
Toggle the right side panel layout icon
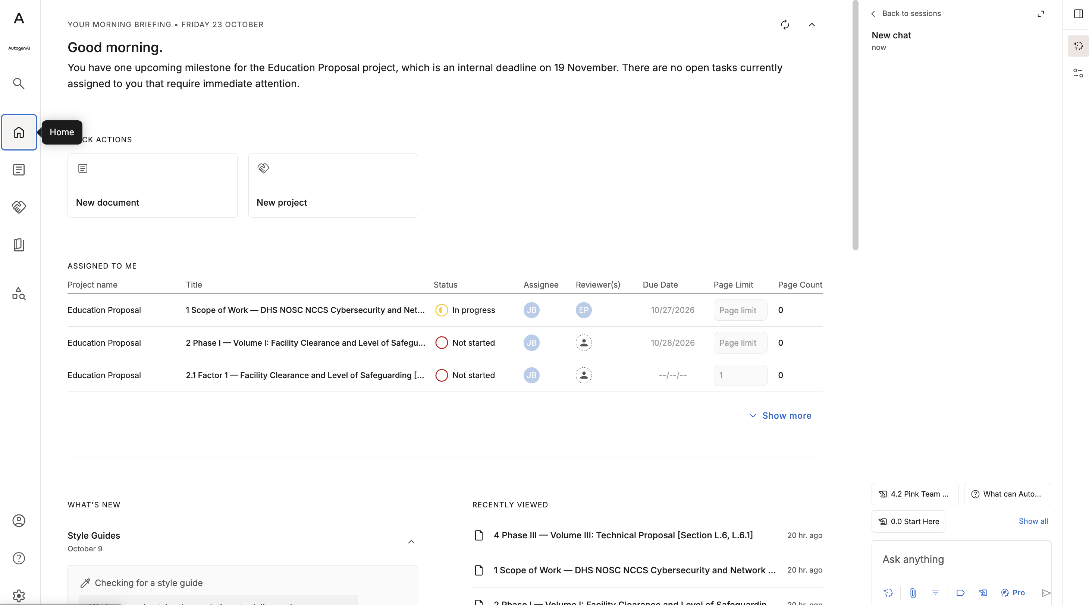click(1078, 13)
